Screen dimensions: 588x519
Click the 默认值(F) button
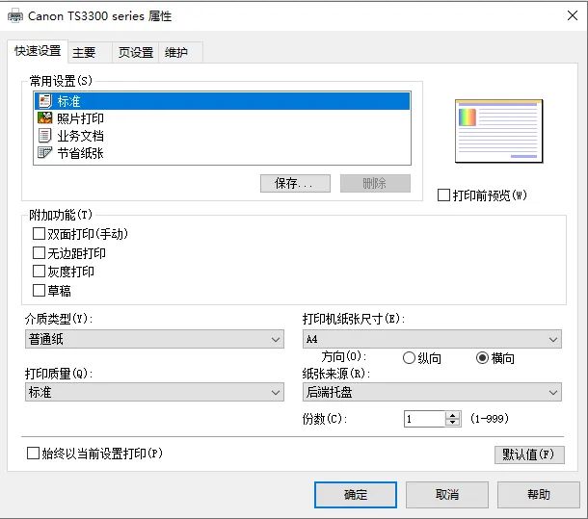(x=529, y=454)
